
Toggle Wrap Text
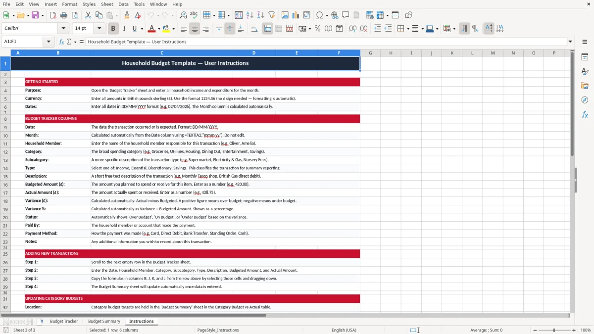(x=254, y=29)
